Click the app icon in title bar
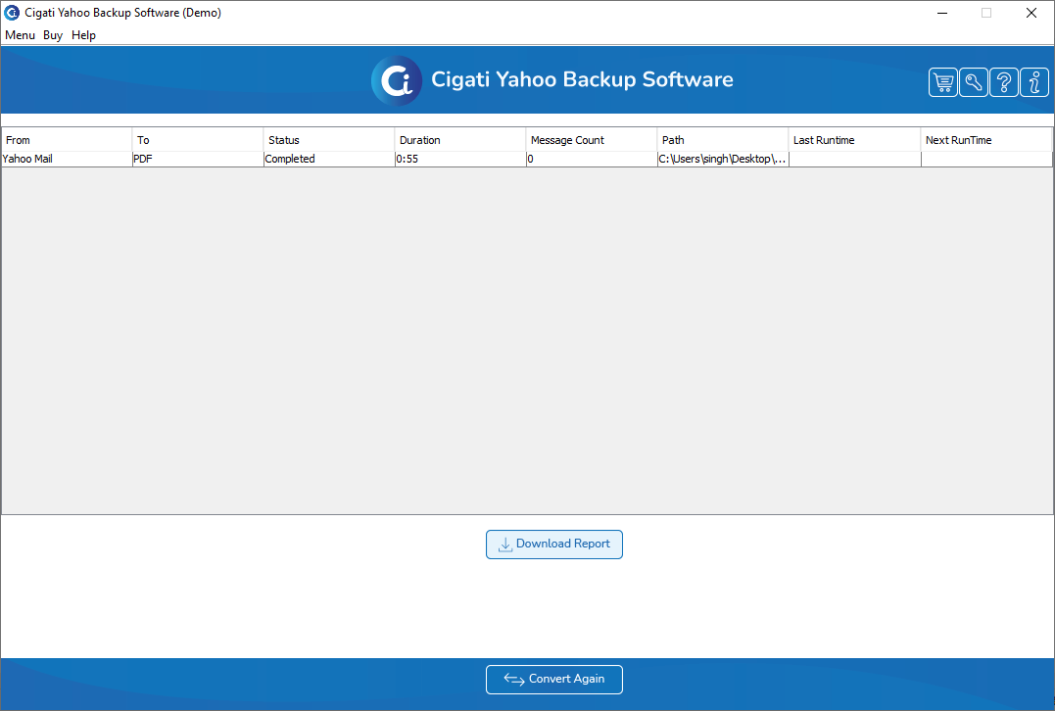Screen dimensions: 1055x711 point(12,13)
